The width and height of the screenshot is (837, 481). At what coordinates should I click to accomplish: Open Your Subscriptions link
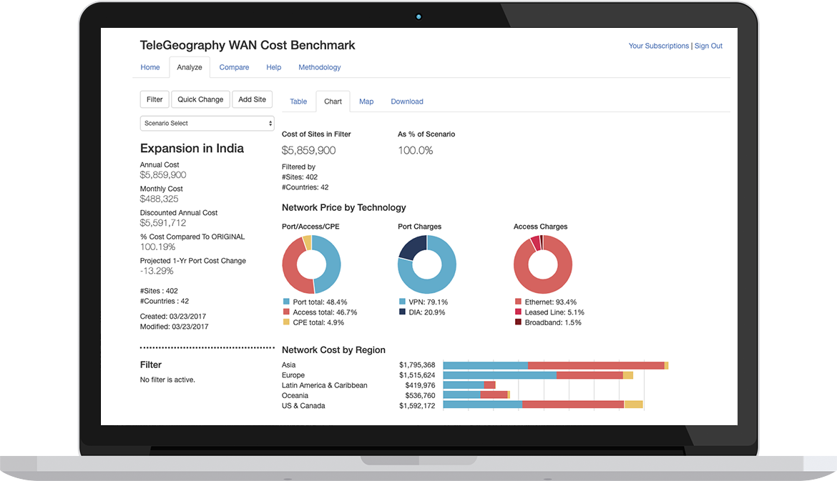pyautogui.click(x=658, y=46)
